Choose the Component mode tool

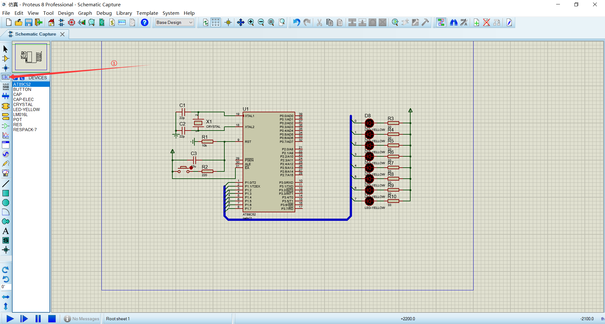pyautogui.click(x=5, y=59)
